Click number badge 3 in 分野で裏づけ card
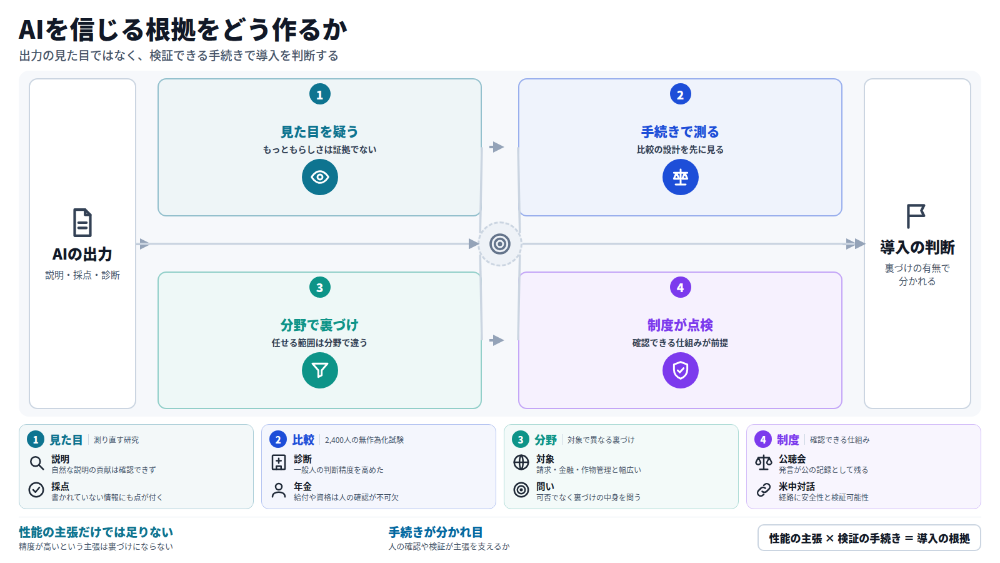Viewport: 1000px width, 563px height. [320, 288]
